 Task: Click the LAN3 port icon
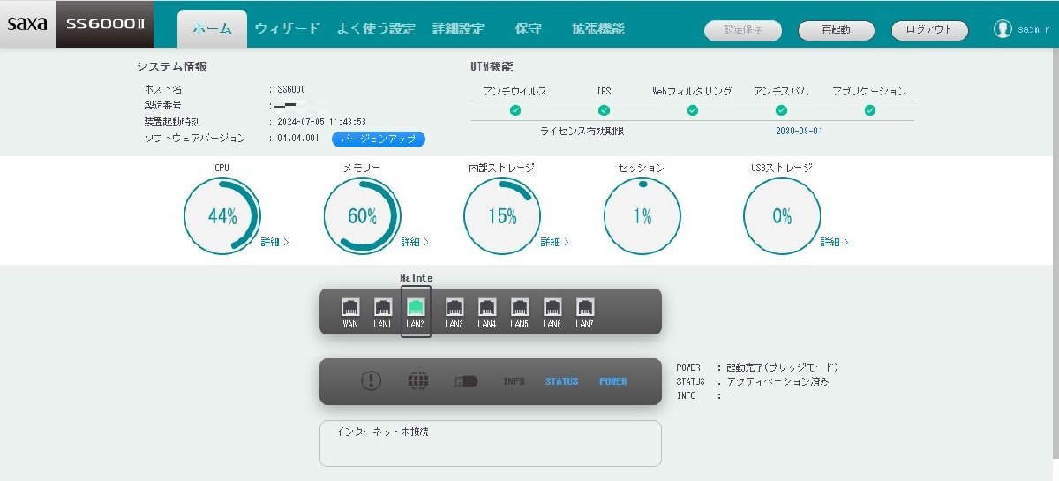click(454, 307)
